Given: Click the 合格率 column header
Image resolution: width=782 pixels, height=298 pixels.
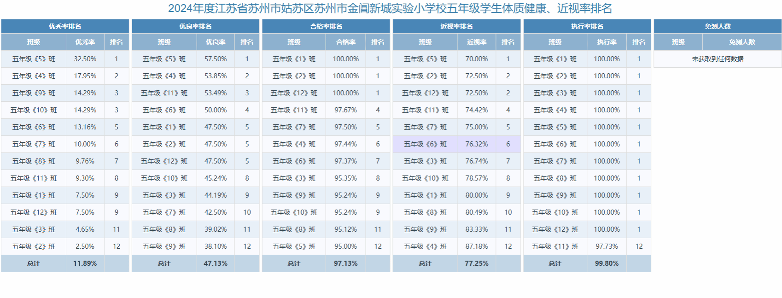Looking at the screenshot, I should pyautogui.click(x=346, y=42).
